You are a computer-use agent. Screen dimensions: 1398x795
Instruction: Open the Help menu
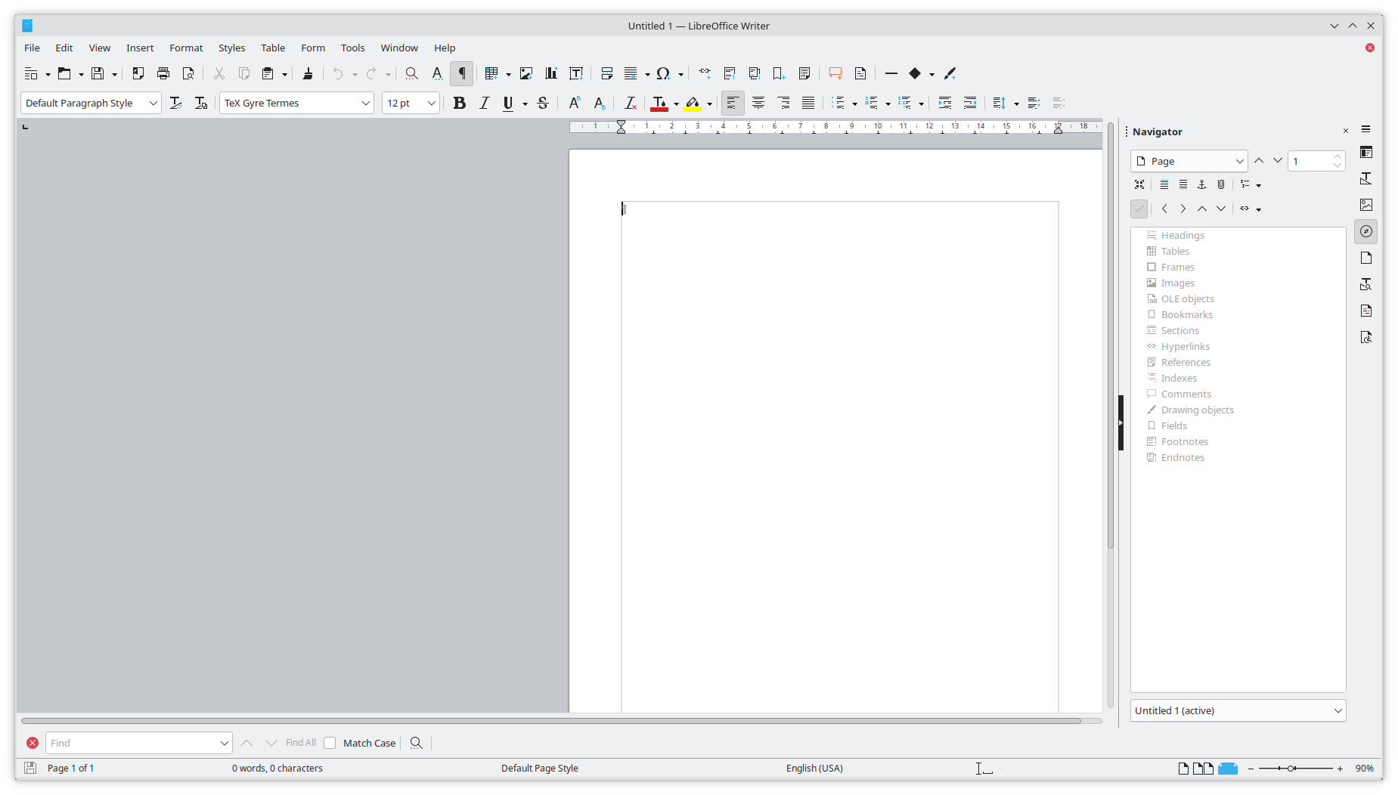click(x=445, y=48)
